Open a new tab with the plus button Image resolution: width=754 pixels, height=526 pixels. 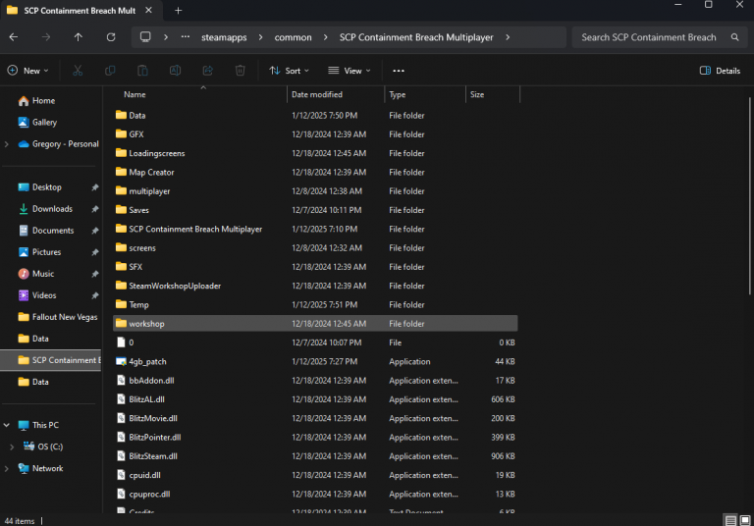[x=178, y=10]
